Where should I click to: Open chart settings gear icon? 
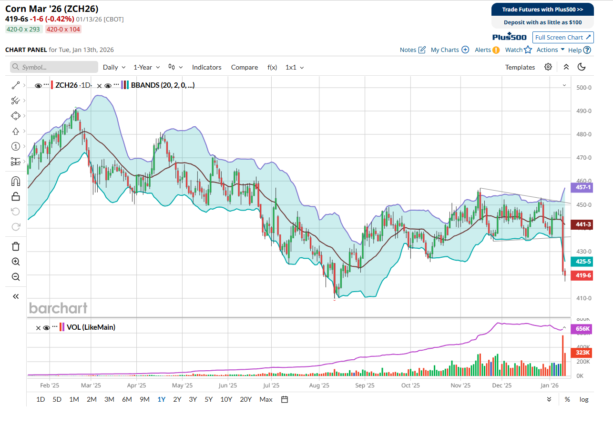[x=548, y=67]
